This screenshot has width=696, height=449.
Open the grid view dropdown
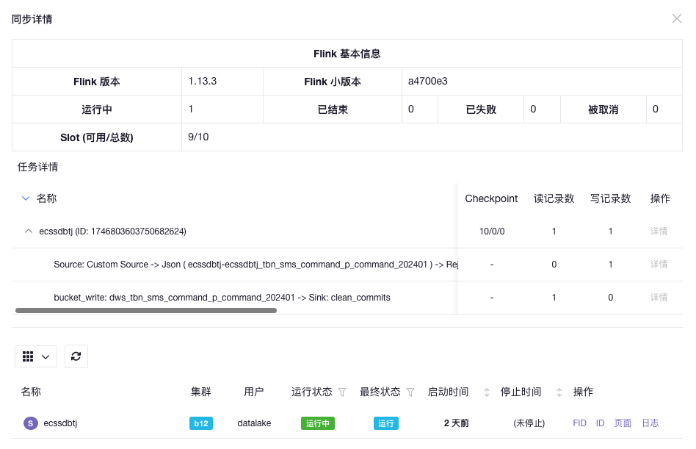[x=36, y=356]
